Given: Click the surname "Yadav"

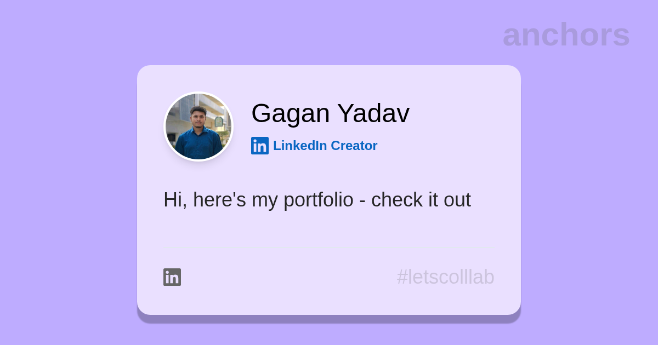Looking at the screenshot, I should click(x=373, y=113).
